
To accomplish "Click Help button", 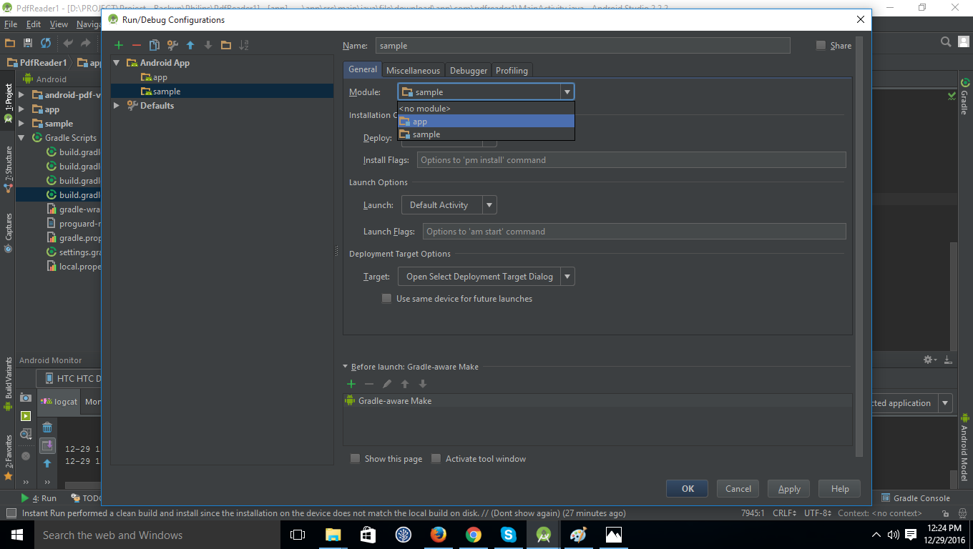I will pos(840,489).
